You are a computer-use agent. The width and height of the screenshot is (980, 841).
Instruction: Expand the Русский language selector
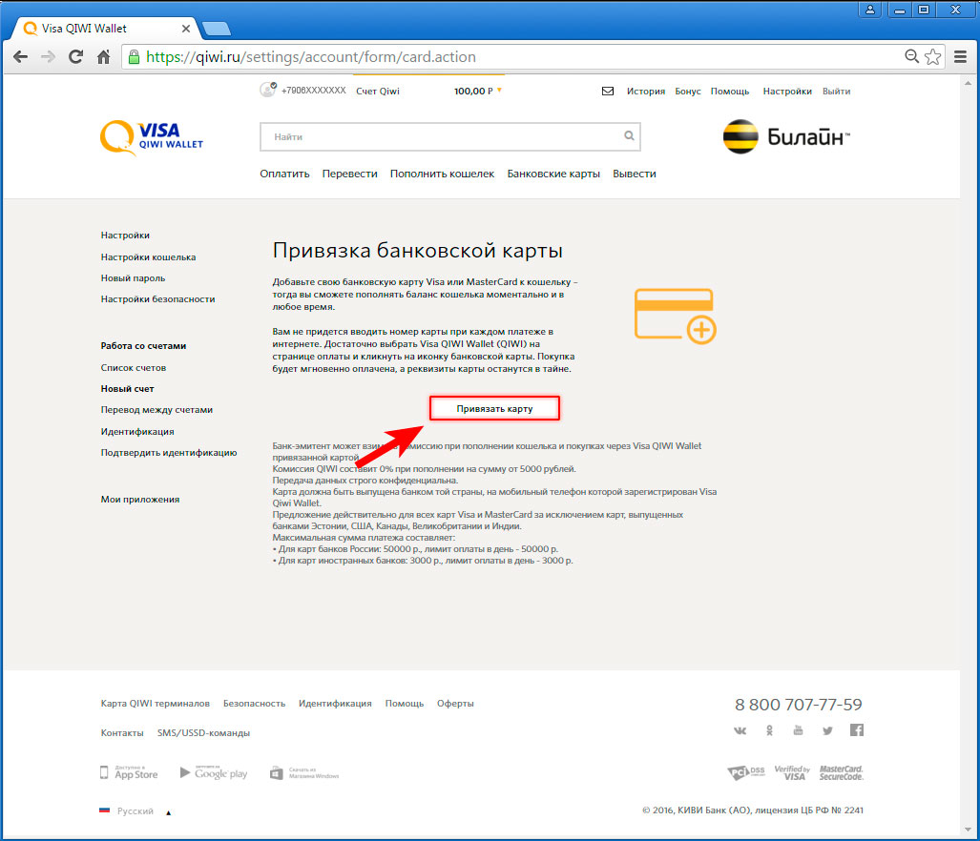(x=135, y=811)
